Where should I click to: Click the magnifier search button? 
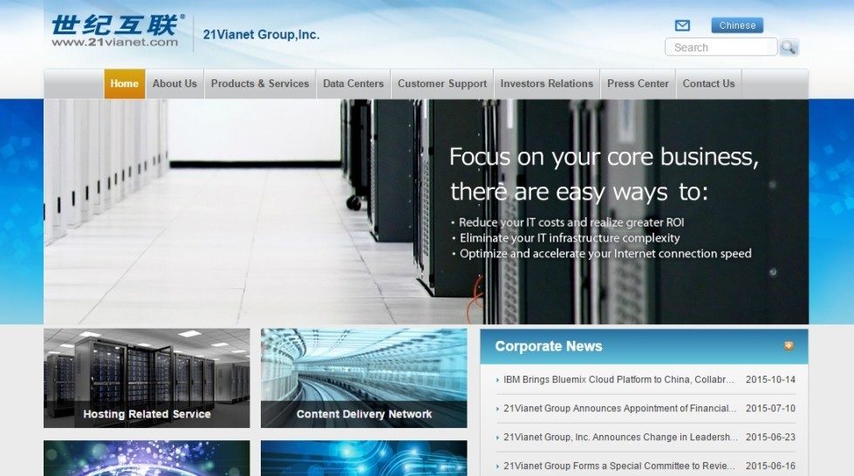click(x=789, y=47)
